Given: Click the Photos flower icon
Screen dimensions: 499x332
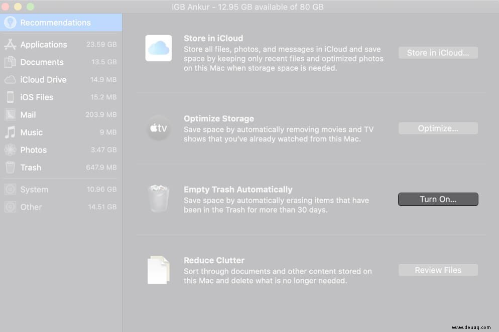Looking at the screenshot, I should point(10,150).
